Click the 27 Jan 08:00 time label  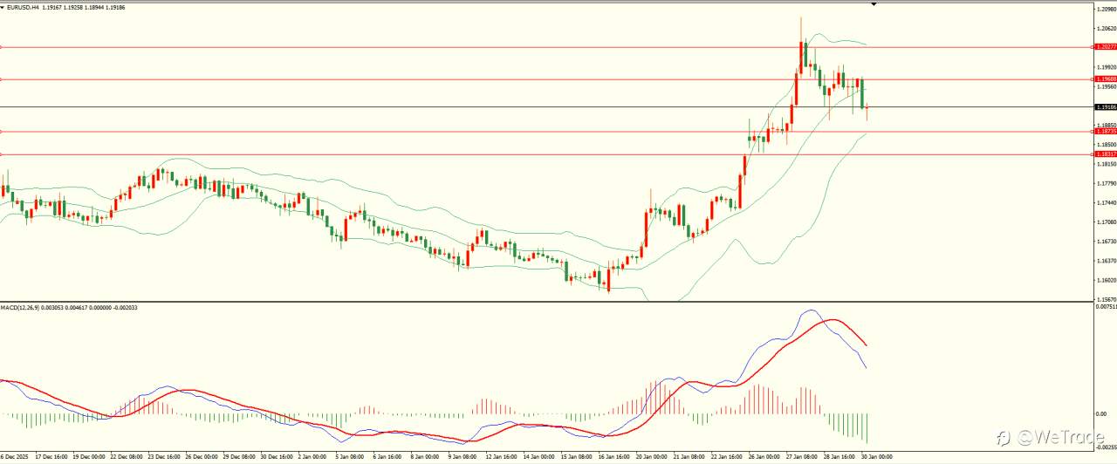tap(802, 456)
